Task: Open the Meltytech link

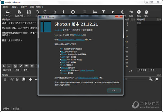Action: (x=79, y=35)
